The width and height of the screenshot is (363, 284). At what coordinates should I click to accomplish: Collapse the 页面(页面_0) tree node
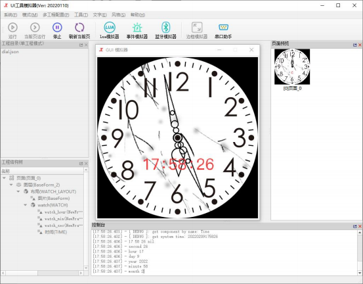pos(4,178)
